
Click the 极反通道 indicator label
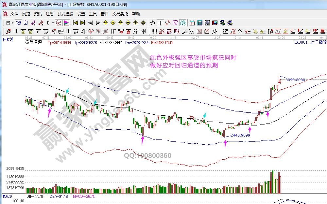(x=33, y=42)
